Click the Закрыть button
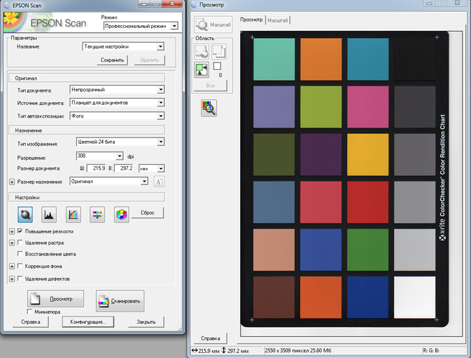The width and height of the screenshot is (471, 358). coord(146,322)
